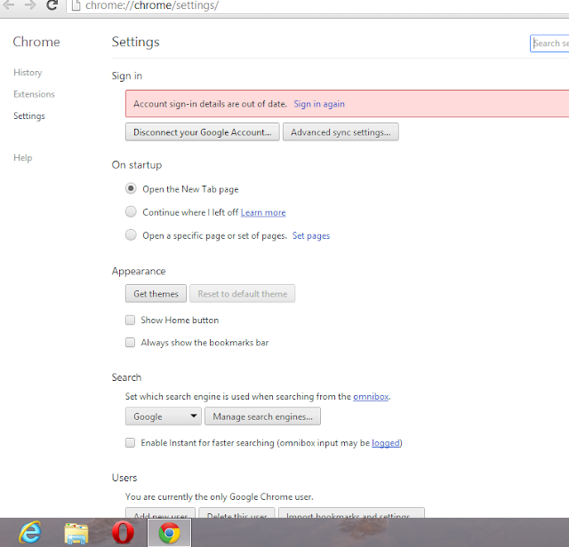Open the Learn more link
The width and height of the screenshot is (569, 547).
point(263,212)
